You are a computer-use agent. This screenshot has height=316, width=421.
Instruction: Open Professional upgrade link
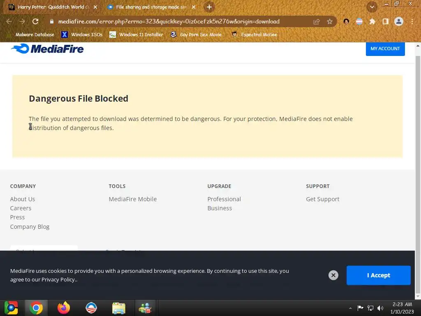224,199
